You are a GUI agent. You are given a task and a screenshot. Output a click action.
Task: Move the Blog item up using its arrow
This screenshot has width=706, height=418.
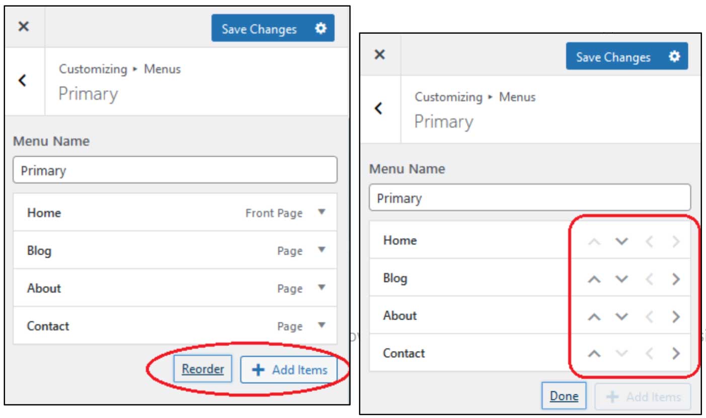595,278
